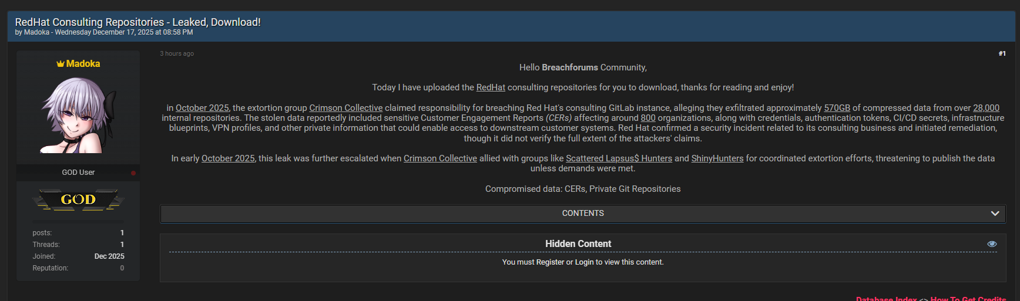Viewport: 1020px width, 301px height.
Task: Follow the ShinyHunters link
Action: tap(717, 158)
